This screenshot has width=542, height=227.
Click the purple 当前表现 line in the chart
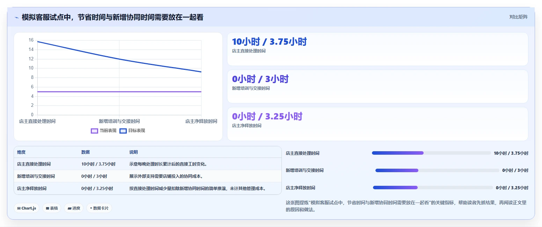tap(119, 91)
